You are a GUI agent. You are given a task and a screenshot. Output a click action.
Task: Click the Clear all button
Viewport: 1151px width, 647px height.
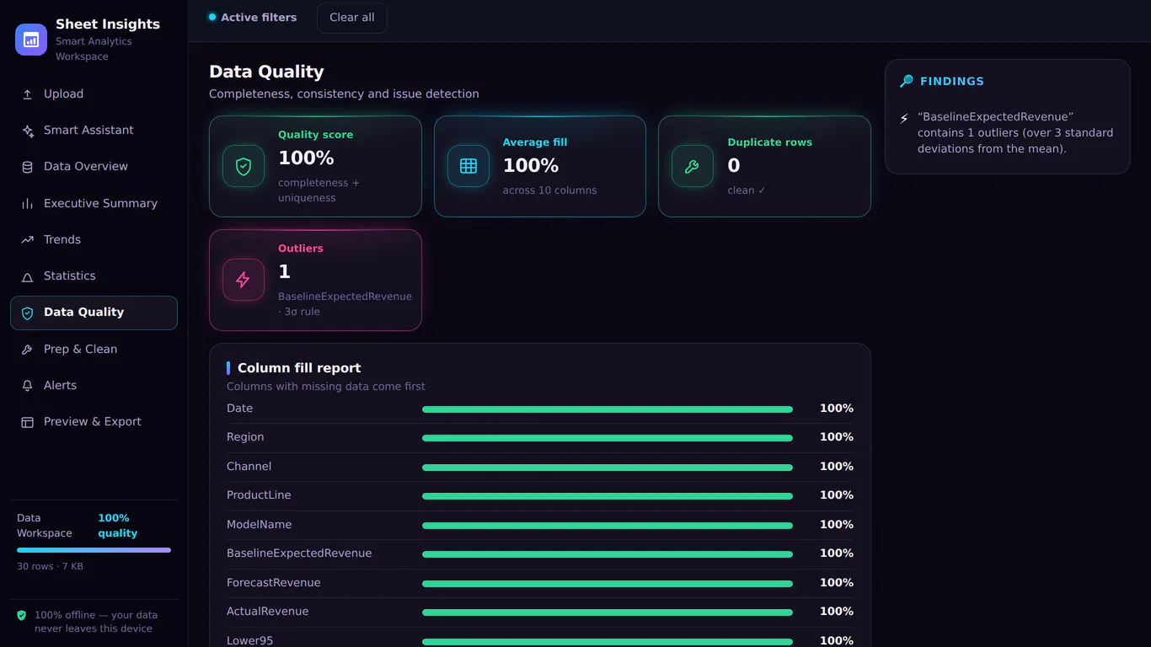pyautogui.click(x=352, y=18)
